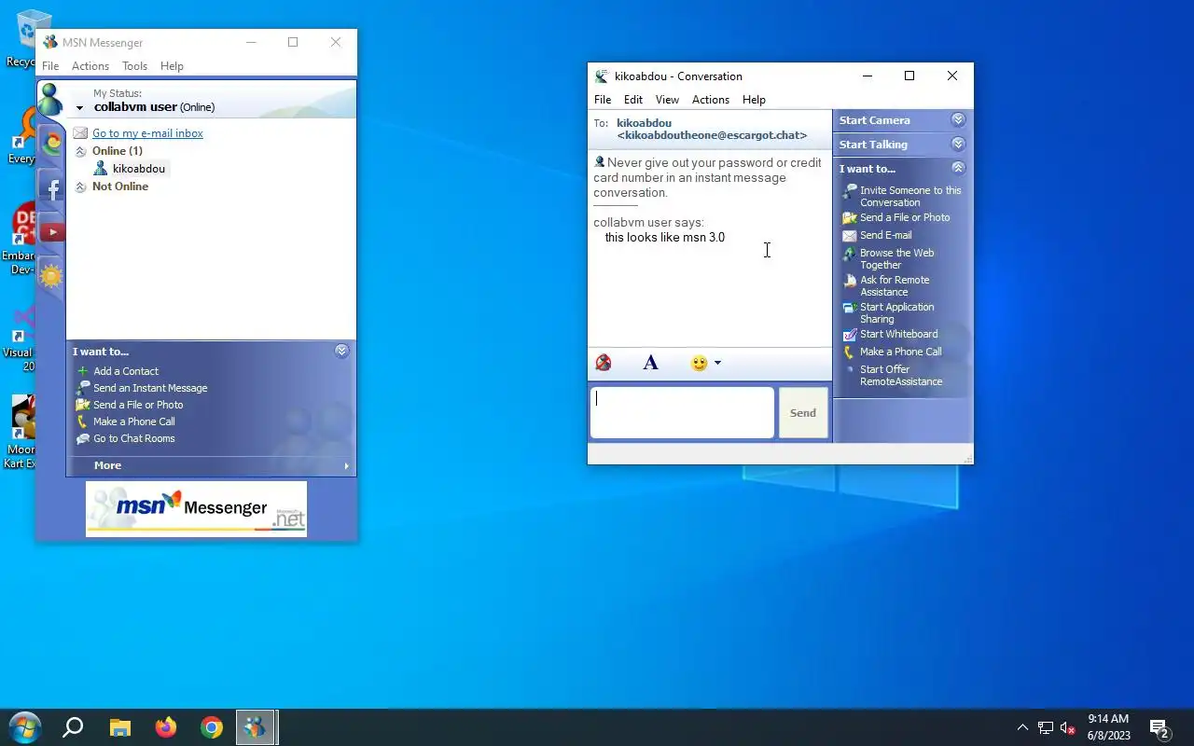Open the Tools menu in MSN Messenger
This screenshot has width=1194, height=746.
[x=135, y=66]
